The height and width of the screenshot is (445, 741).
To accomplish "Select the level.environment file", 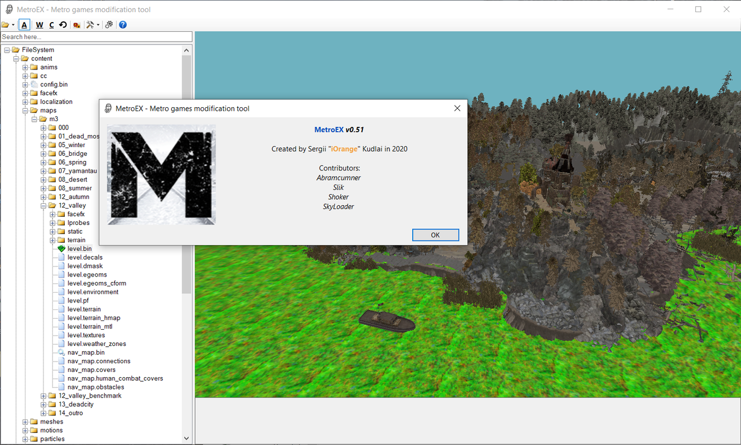I will tap(93, 292).
